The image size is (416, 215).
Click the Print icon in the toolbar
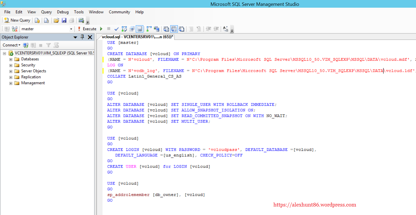coord(72,20)
